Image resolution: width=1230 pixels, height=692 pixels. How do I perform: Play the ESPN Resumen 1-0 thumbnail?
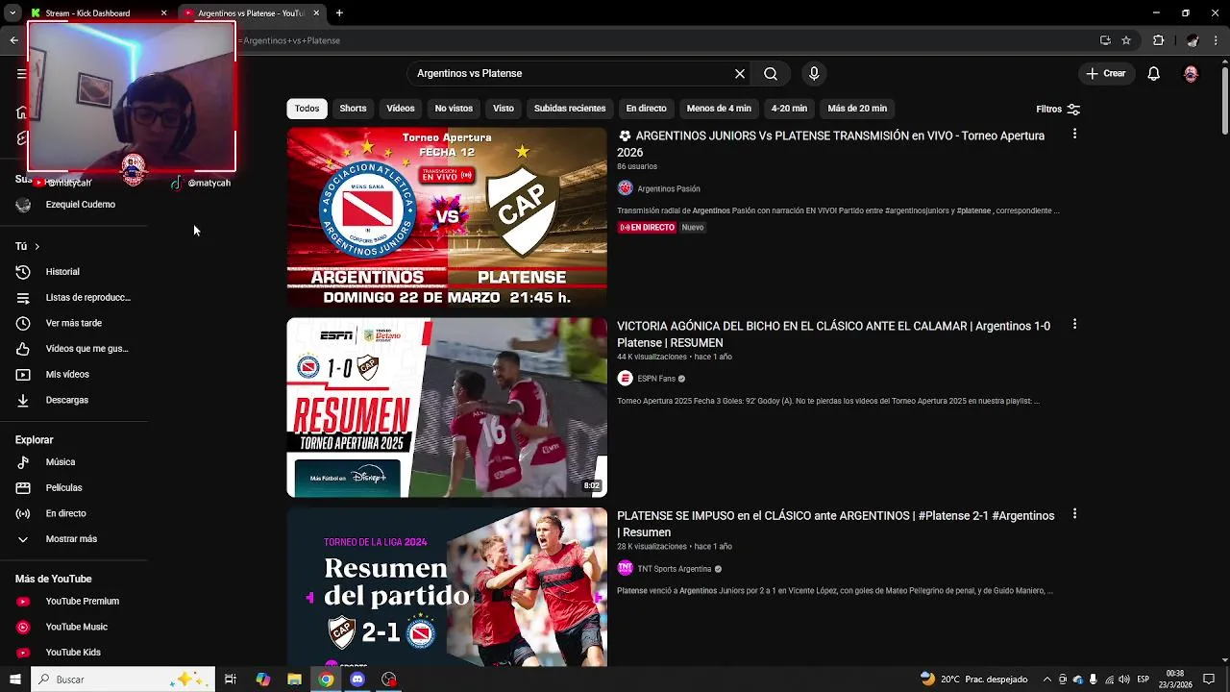click(447, 408)
